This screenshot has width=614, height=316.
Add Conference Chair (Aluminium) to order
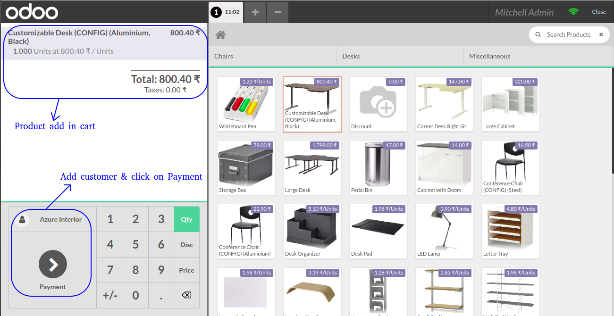(x=246, y=232)
